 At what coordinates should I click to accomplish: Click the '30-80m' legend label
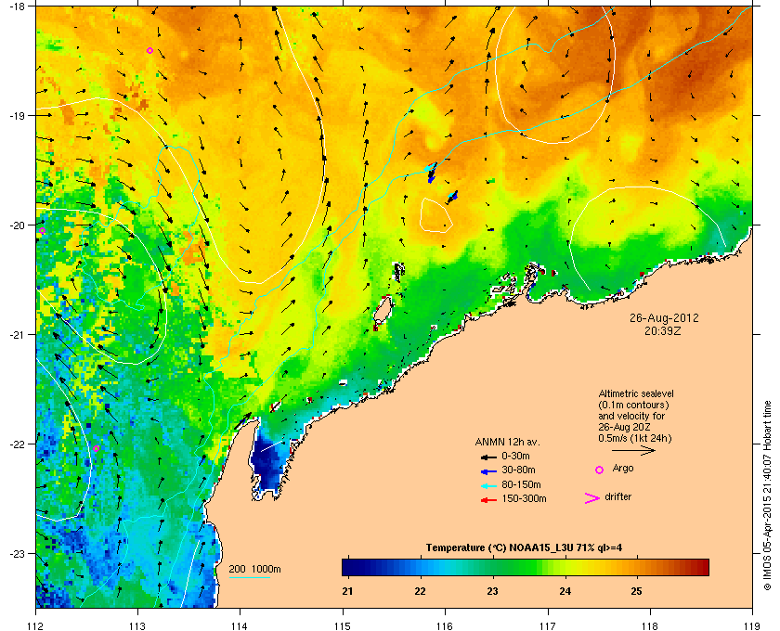point(518,470)
